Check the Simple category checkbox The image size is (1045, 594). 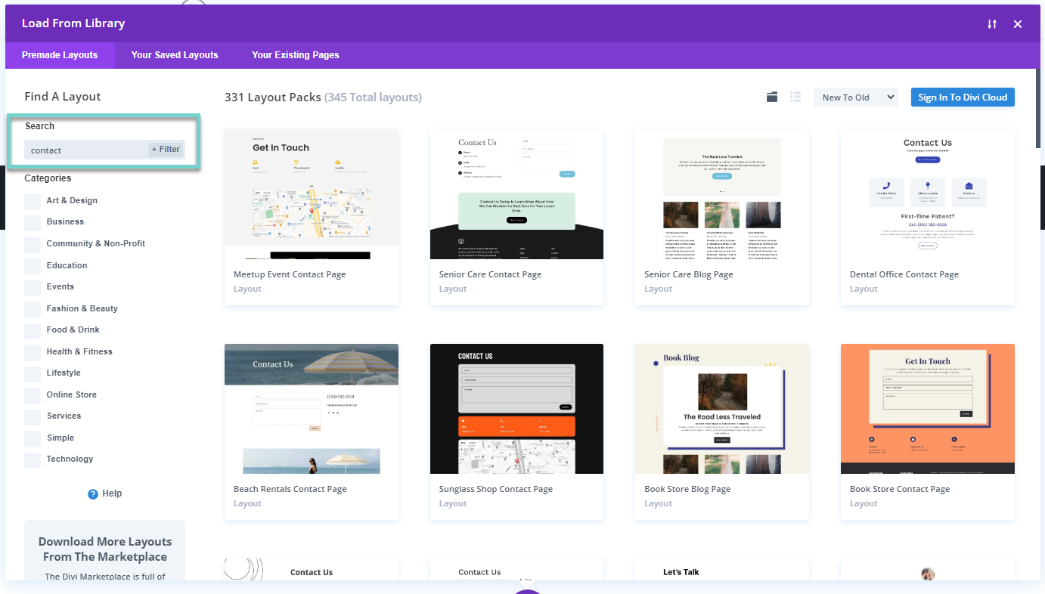coord(33,438)
